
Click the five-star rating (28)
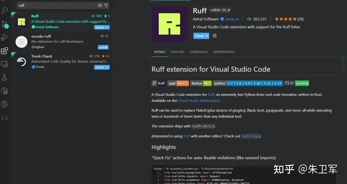click(x=289, y=19)
